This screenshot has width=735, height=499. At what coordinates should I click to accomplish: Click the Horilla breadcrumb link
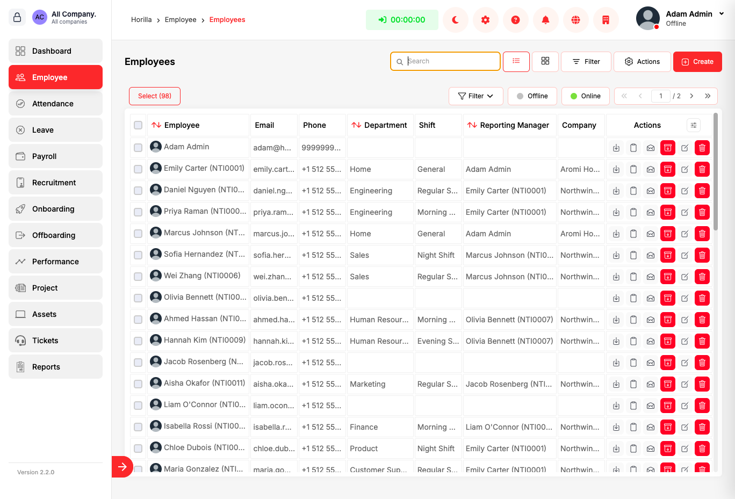(141, 20)
